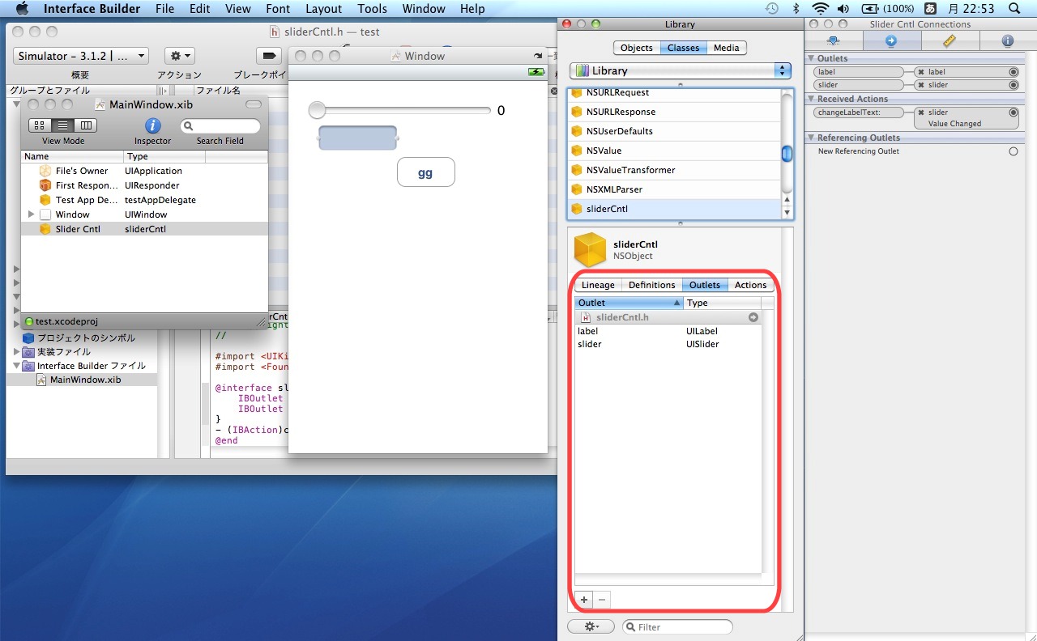The height and width of the screenshot is (641, 1037).
Task: Click the Slider Cntl object icon
Action: pos(45,229)
